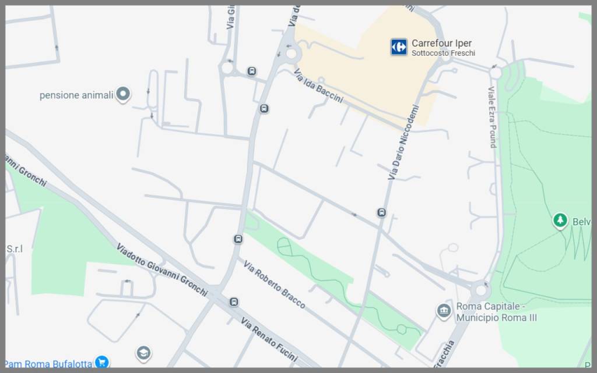
Task: Click bus stop at start of Via Roberto Bracco
Action: pyautogui.click(x=238, y=239)
